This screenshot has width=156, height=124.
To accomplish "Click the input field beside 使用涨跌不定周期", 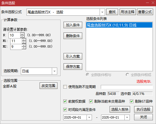I will coord(127,87).
